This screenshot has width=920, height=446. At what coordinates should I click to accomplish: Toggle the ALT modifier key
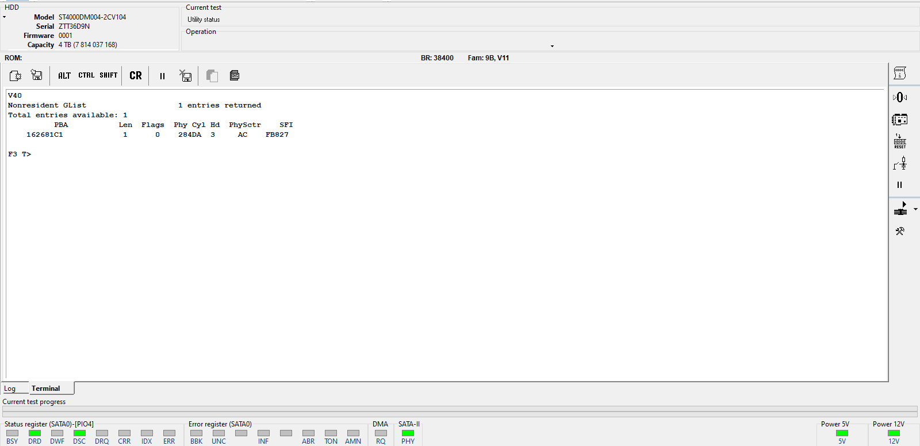[x=64, y=75]
